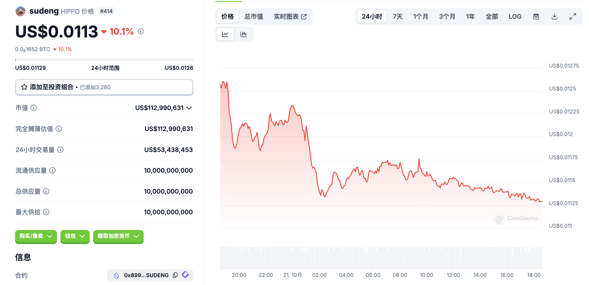Click the info icon next to 24小时交易量

coord(60,150)
